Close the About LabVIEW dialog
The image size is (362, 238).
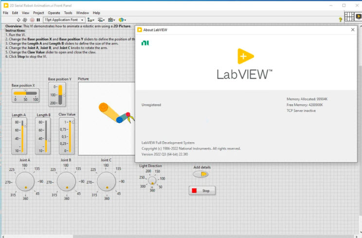point(353,30)
